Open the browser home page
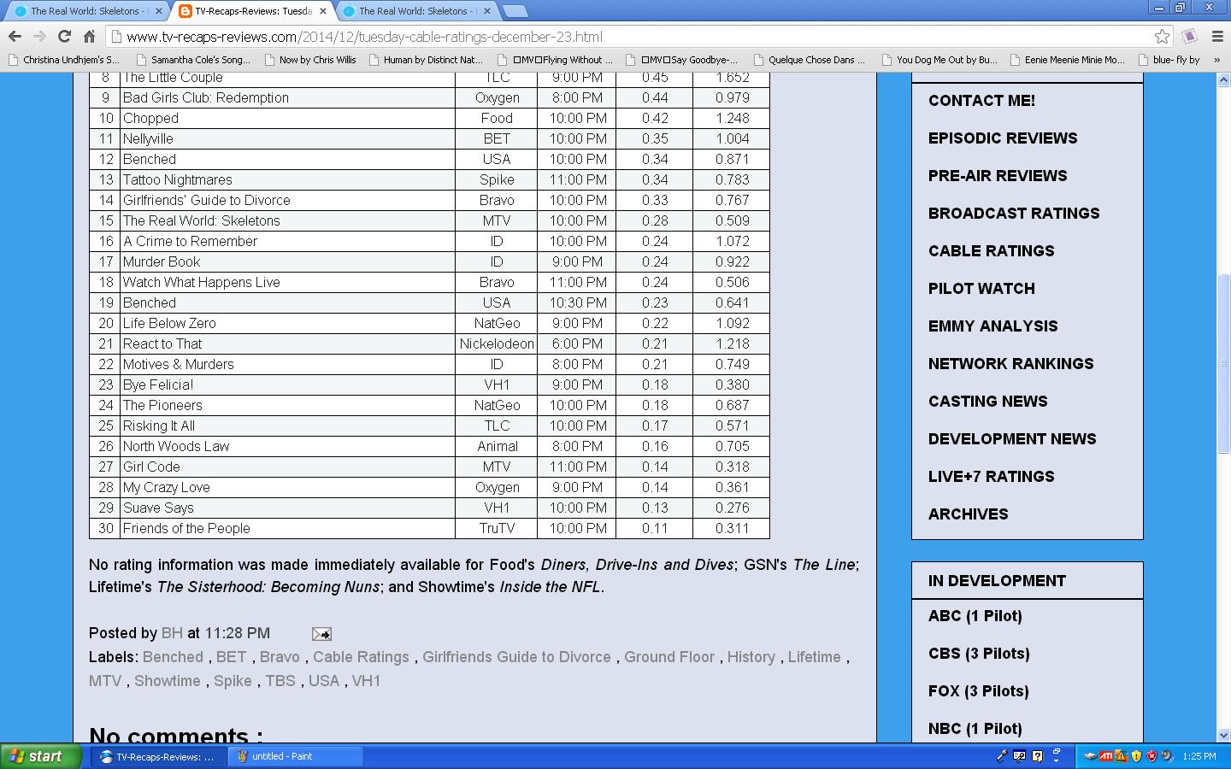The height and width of the screenshot is (769, 1231). [89, 37]
